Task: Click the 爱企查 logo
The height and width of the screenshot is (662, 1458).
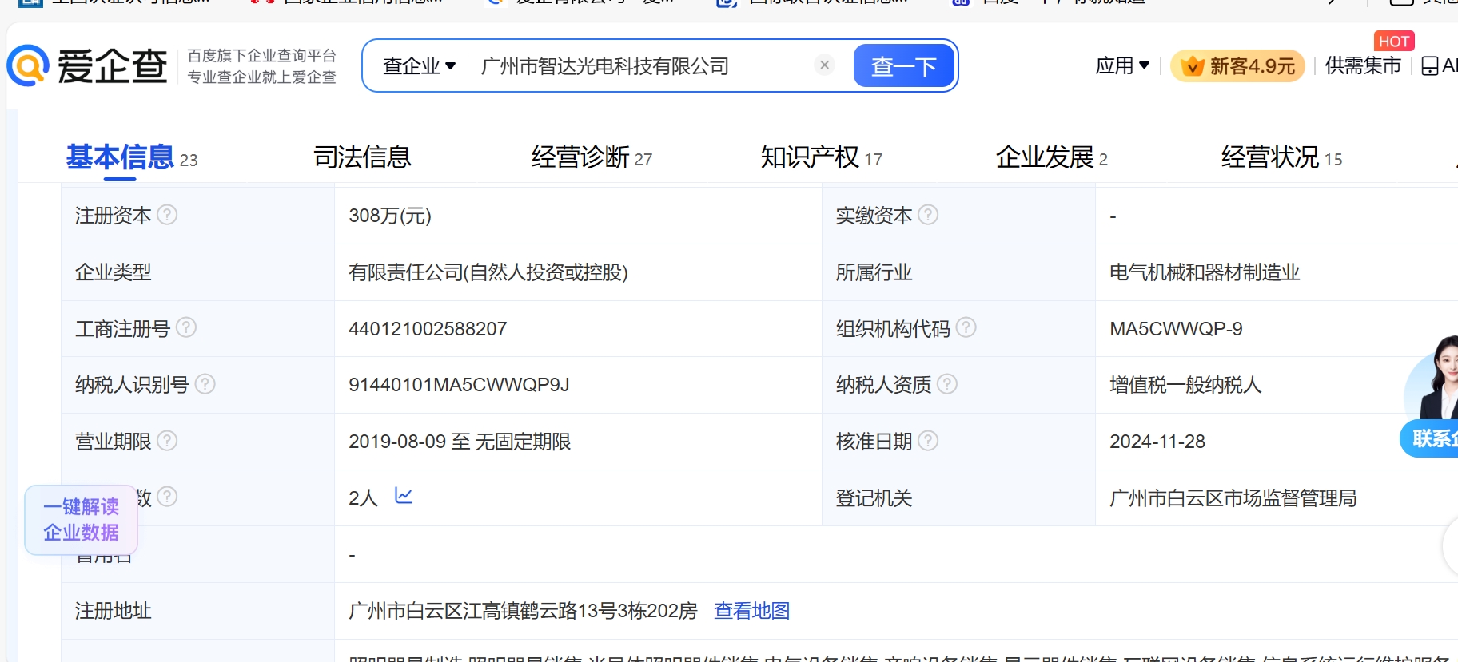Action: coord(87,65)
